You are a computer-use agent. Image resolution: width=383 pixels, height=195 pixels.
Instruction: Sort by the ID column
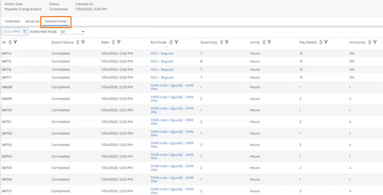point(10,42)
